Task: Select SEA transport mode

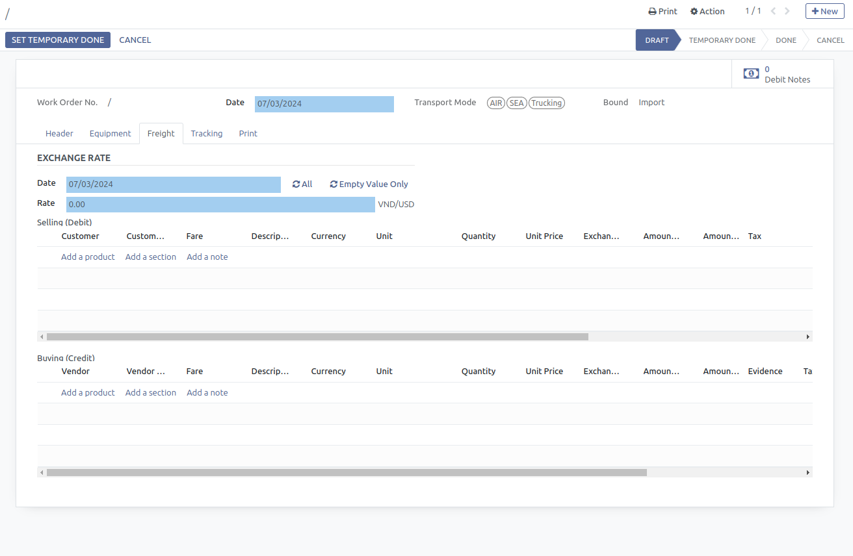Action: (516, 103)
